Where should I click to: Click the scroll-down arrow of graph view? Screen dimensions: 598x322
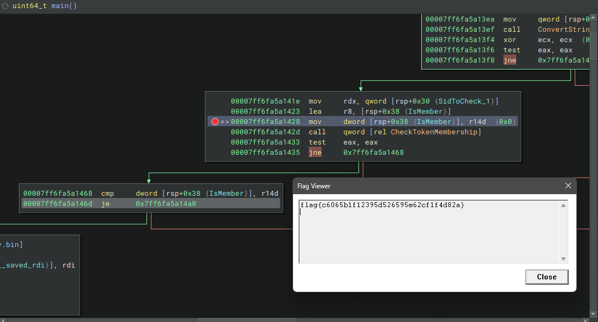593,313
